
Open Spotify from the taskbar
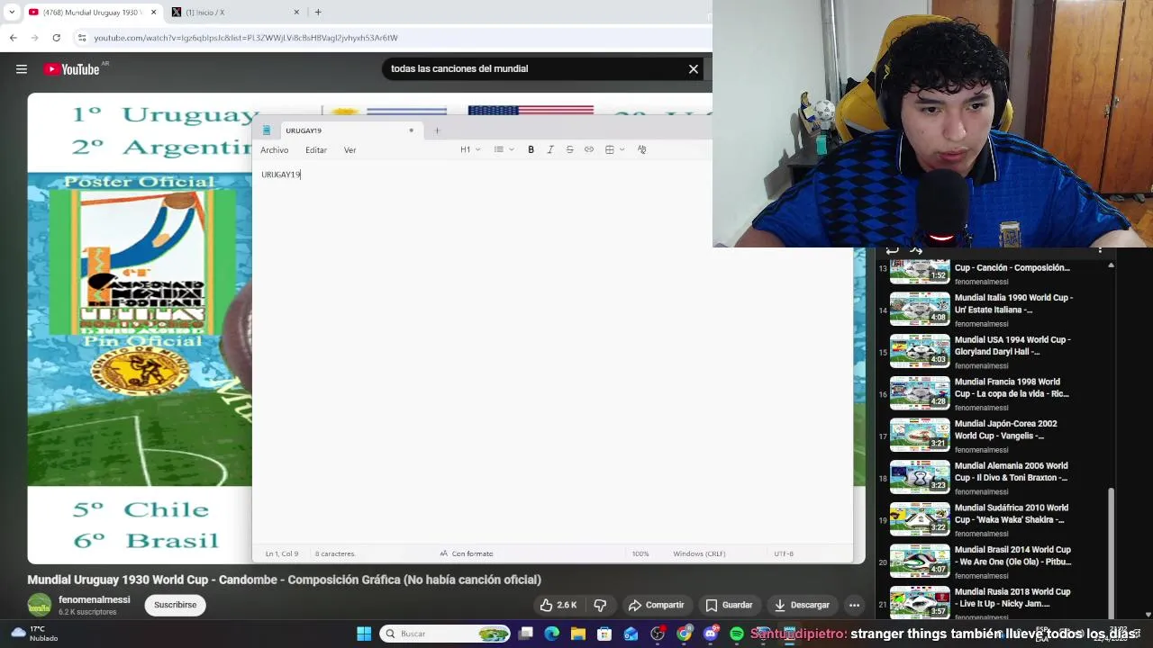(737, 634)
